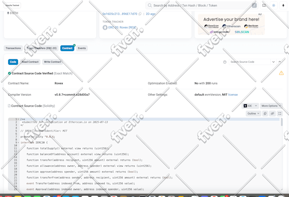Open the Outline dropdown
Screen dimensions: 289x197
[253, 113]
